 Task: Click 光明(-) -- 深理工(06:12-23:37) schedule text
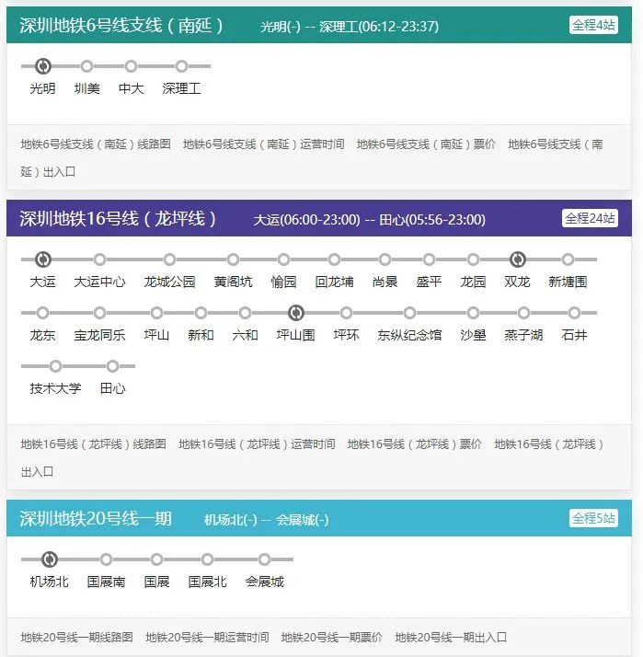click(x=350, y=27)
